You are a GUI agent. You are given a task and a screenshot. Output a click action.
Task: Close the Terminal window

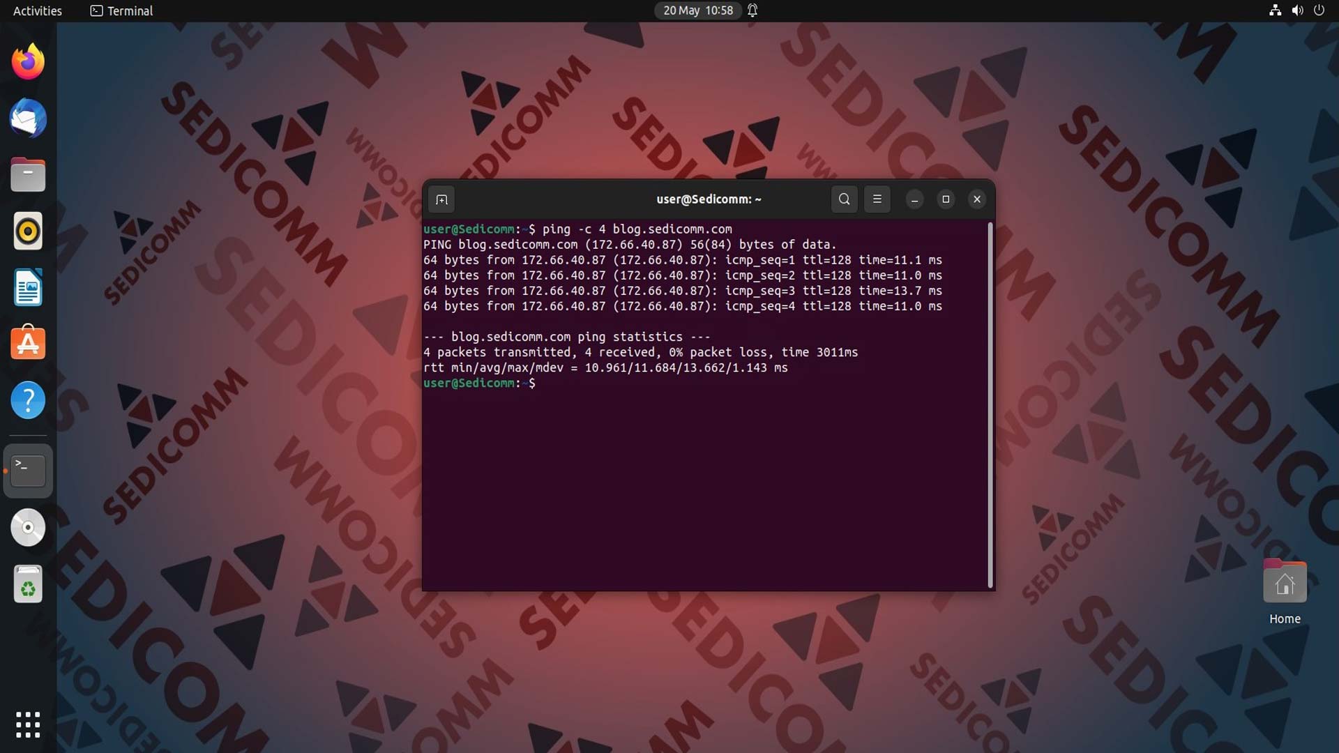(x=977, y=199)
